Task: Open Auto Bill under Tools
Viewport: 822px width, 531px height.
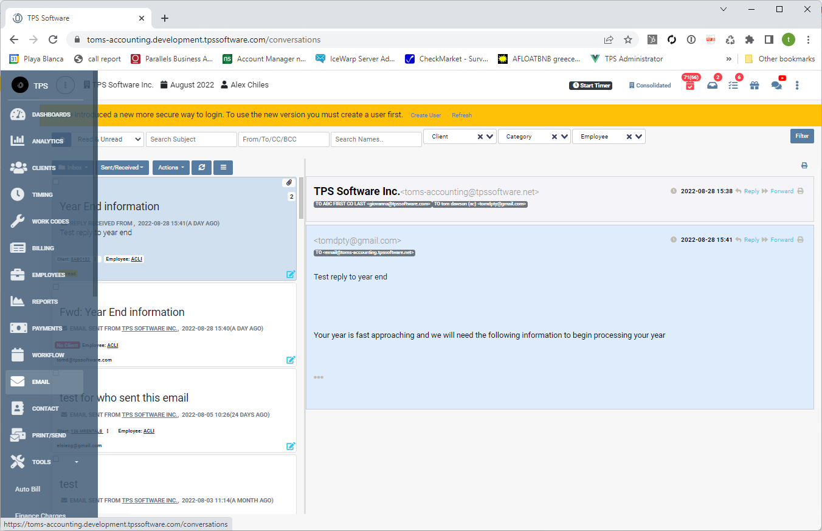Action: point(27,489)
